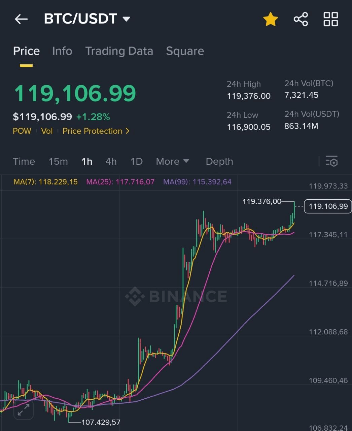
Task: Select the 4h chart interval
Action: [x=111, y=161]
